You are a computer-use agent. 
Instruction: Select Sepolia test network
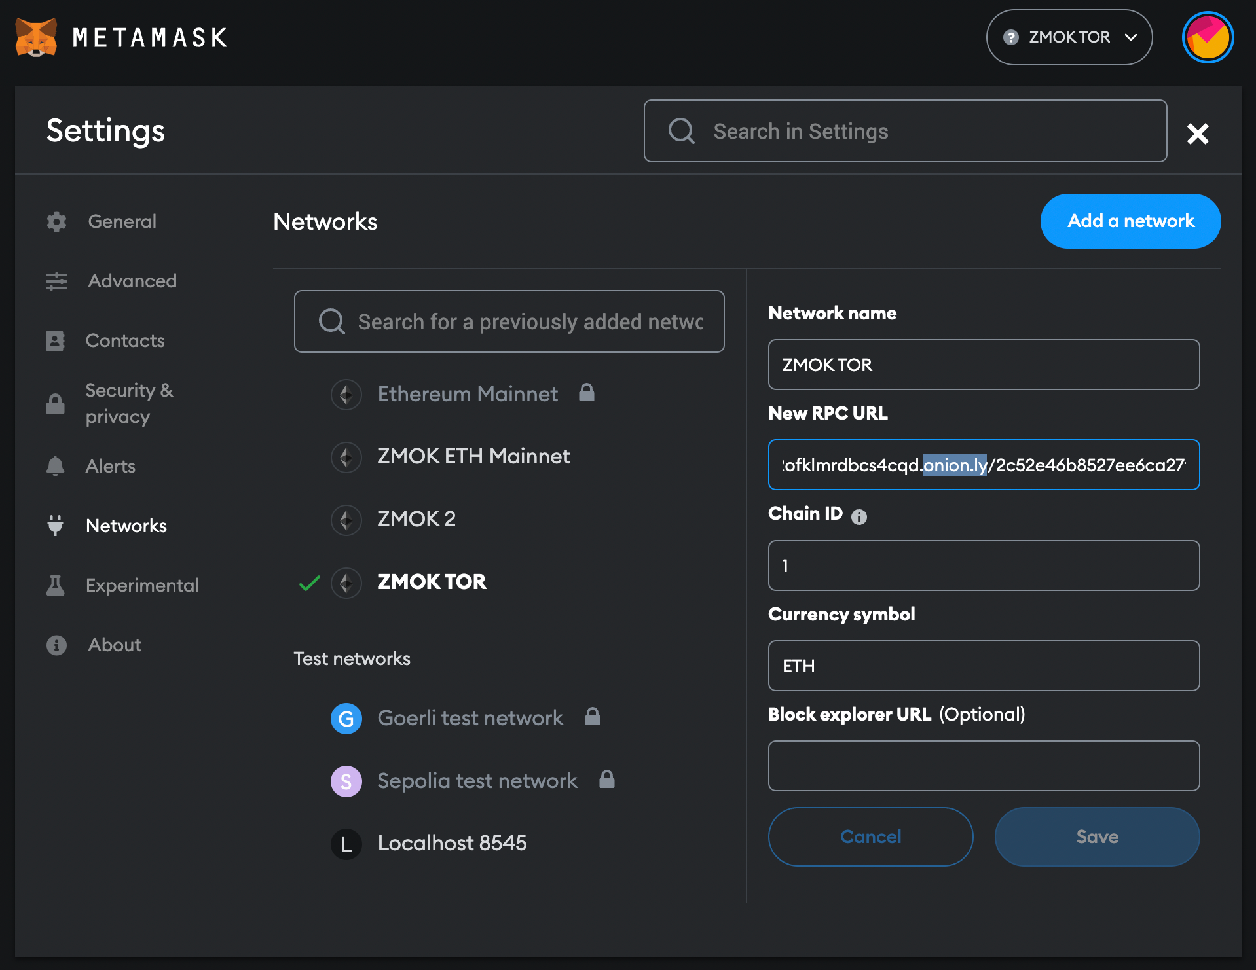(477, 781)
